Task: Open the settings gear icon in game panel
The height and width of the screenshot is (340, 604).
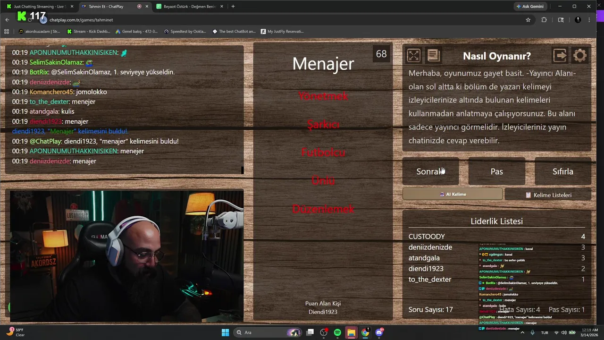Action: click(580, 56)
